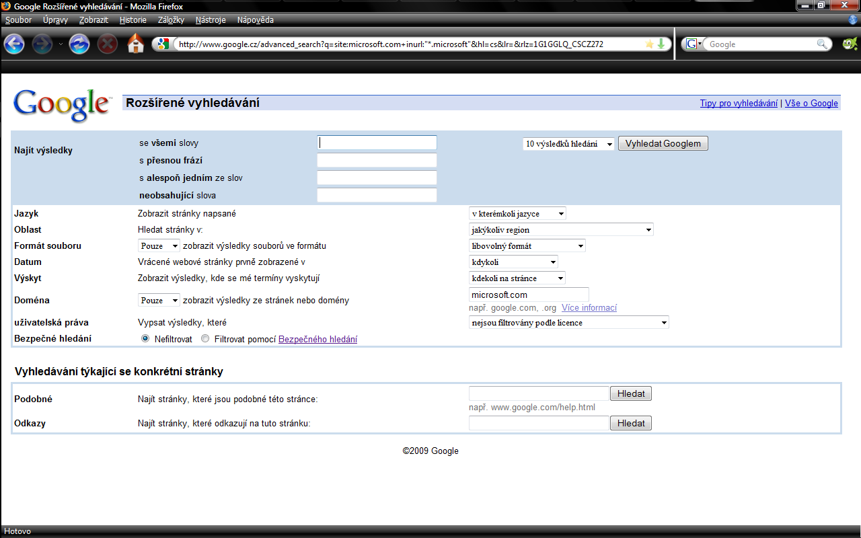Open 'nejsou filtrovány podle licence' dropdown
Viewport: 861px width, 538px height.
point(569,323)
